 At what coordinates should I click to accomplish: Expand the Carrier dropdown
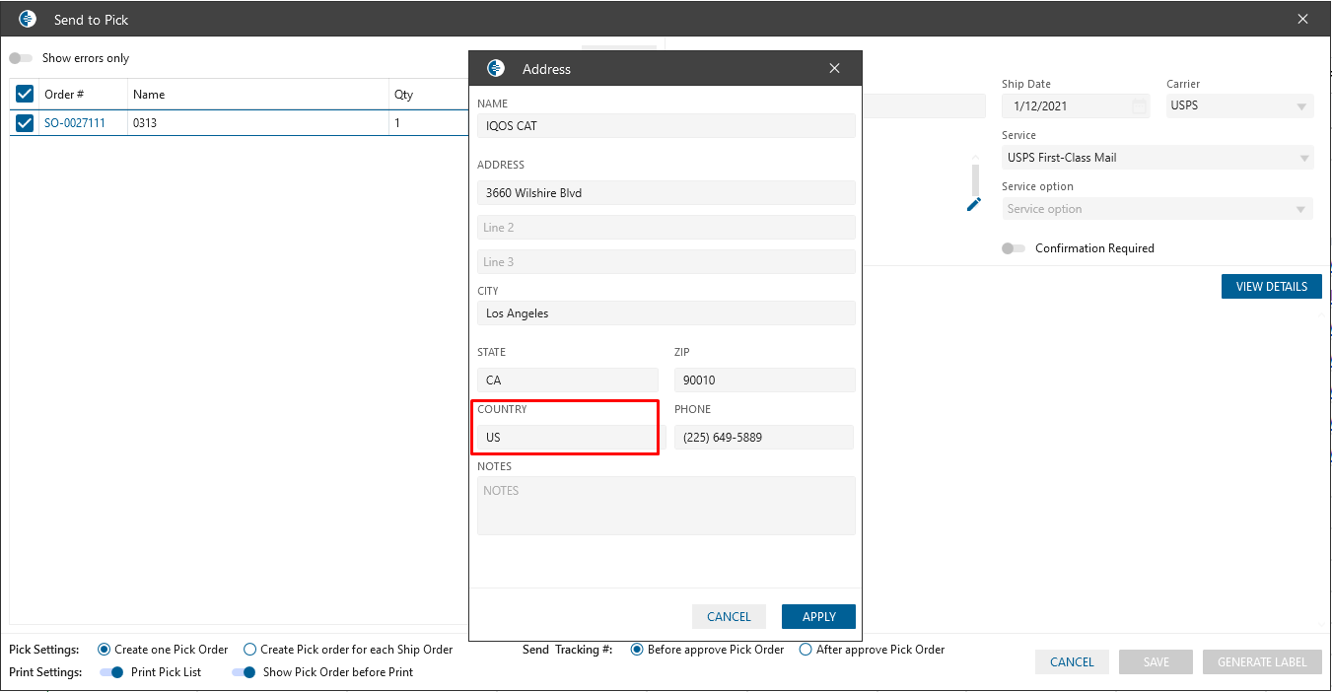point(1301,106)
